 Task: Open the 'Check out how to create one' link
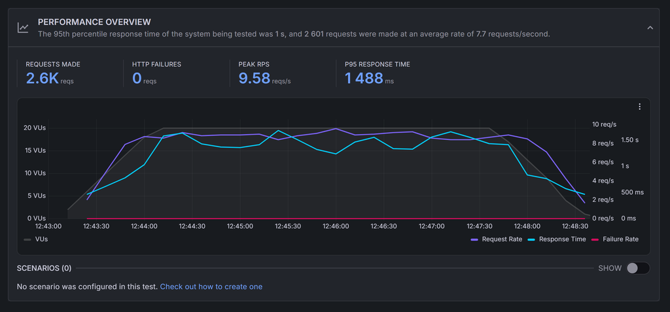click(211, 286)
